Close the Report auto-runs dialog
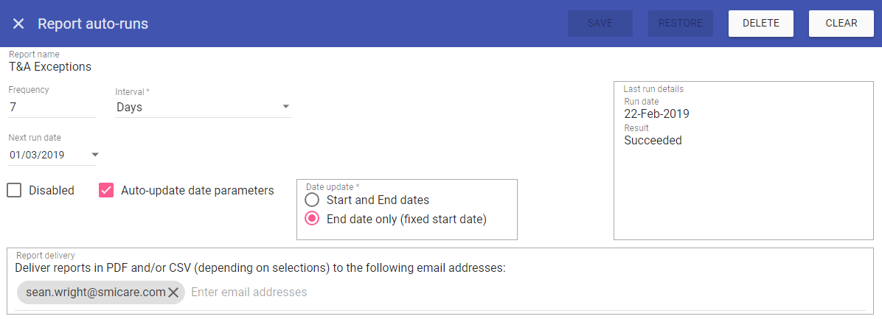 [18, 24]
